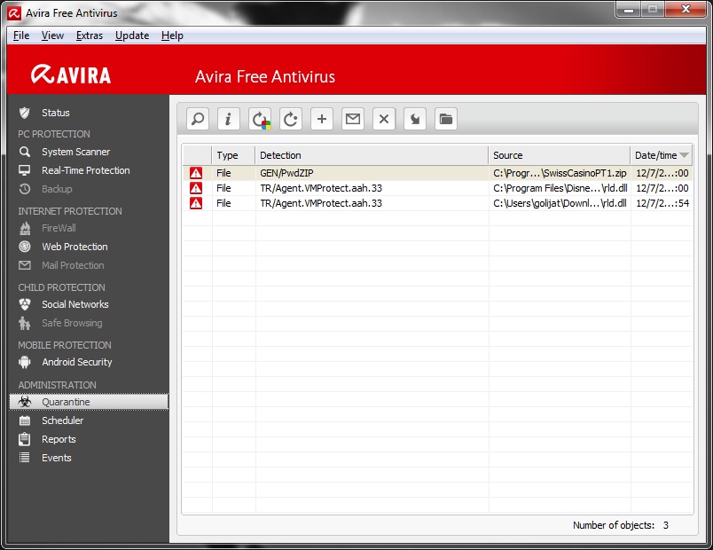This screenshot has width=713, height=550.
Task: Click source C:\Users\golijat\Downl...\rld.dll cell
Action: point(560,203)
